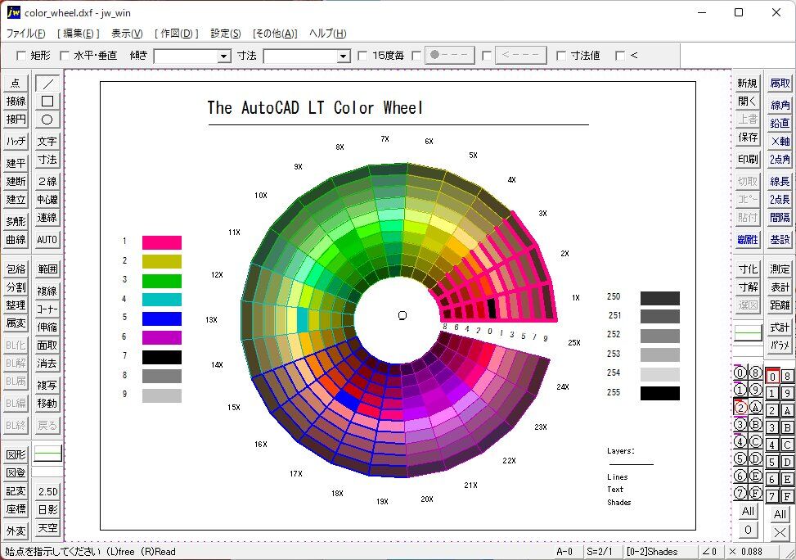Click the 消去 erase button

(x=47, y=364)
